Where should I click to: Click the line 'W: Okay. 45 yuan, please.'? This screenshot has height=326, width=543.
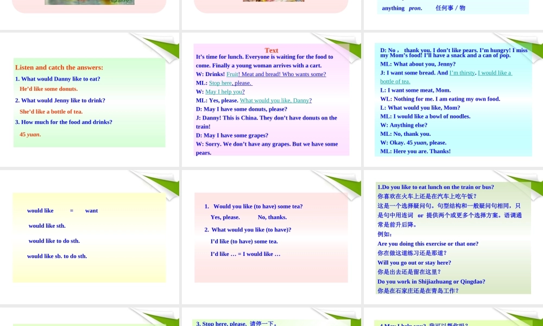(413, 143)
